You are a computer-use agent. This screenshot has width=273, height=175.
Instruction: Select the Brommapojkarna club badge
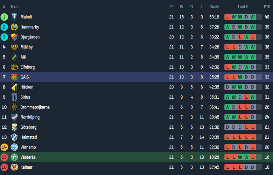[14, 107]
